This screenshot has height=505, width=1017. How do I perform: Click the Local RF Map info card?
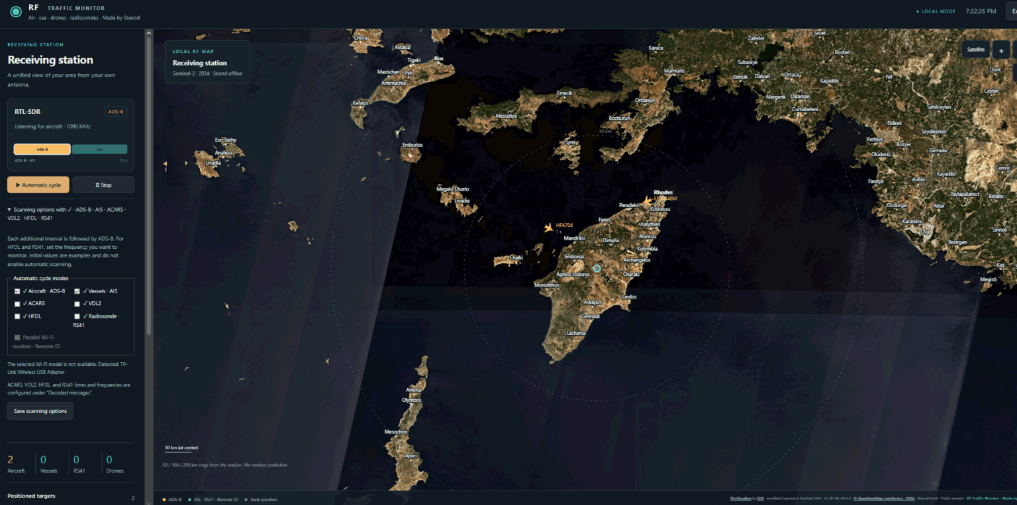(207, 62)
